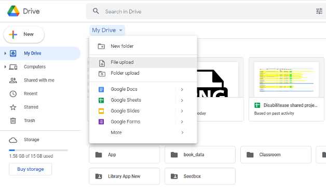Expand Computers tree arrow in sidebar
Image resolution: width=326 pixels, height=190 pixels.
click(5, 67)
